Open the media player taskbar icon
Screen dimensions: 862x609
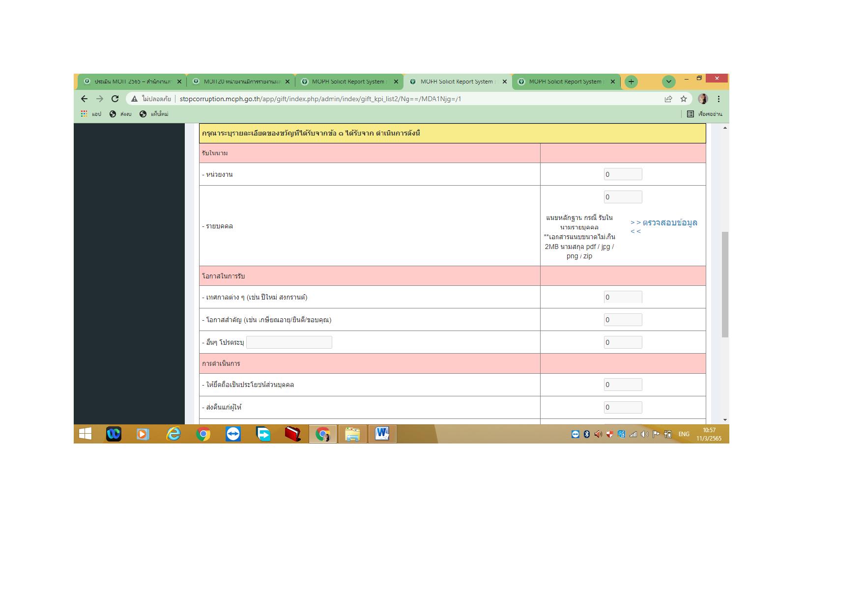143,434
